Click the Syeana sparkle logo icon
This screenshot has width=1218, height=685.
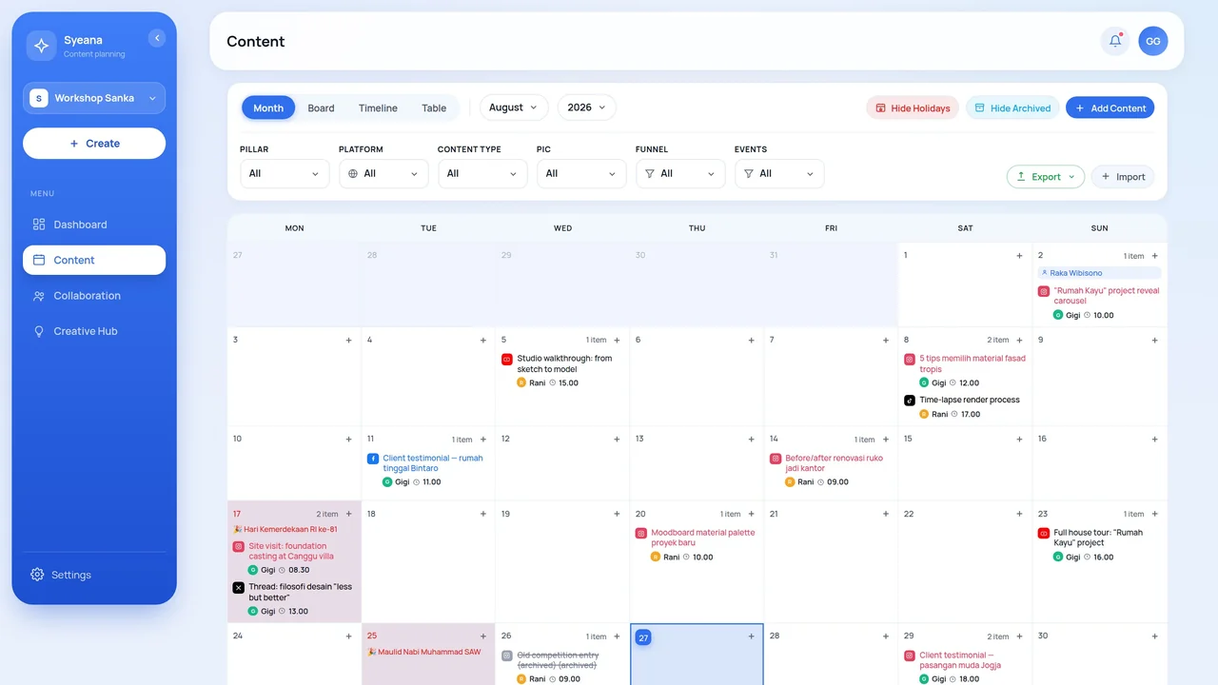pyautogui.click(x=41, y=46)
